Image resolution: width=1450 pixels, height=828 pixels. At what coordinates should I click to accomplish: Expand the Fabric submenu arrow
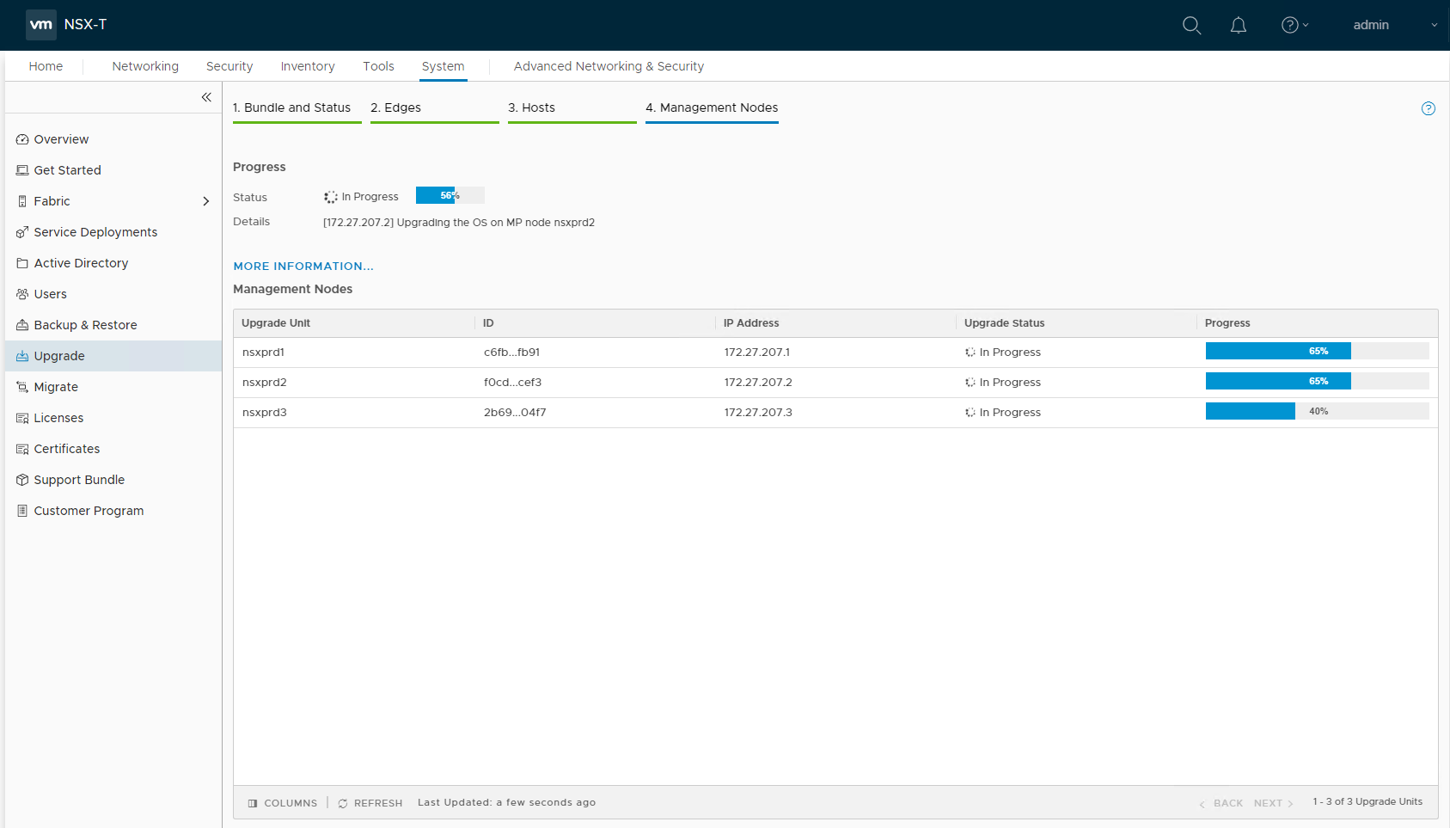tap(205, 201)
